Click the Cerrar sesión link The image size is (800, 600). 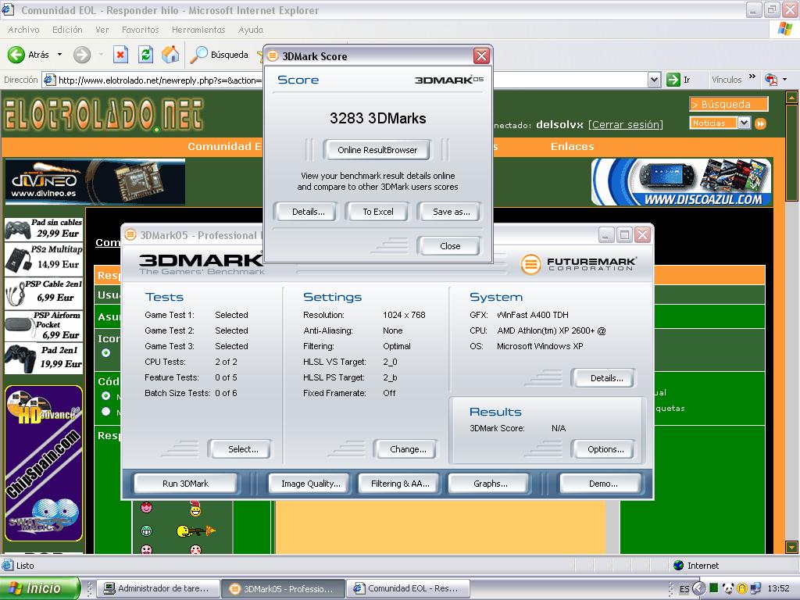pyautogui.click(x=626, y=124)
